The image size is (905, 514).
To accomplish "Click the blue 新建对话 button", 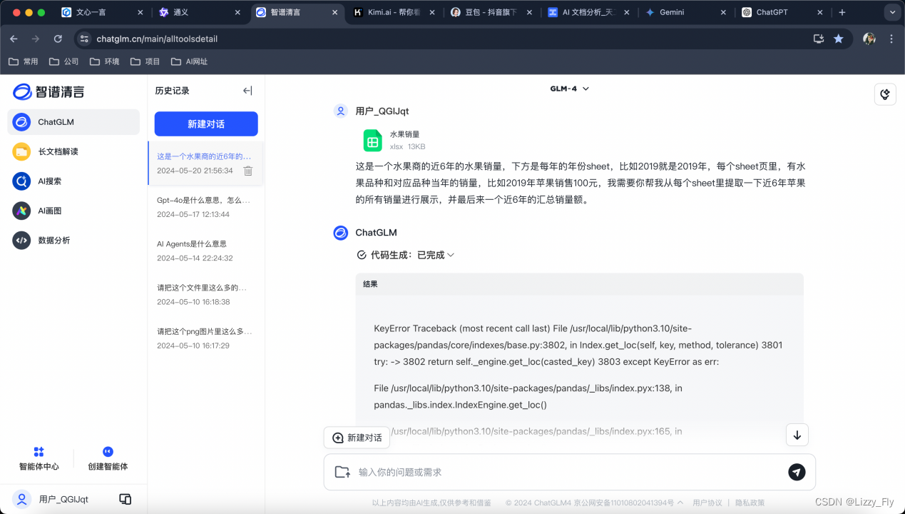I will pos(206,124).
